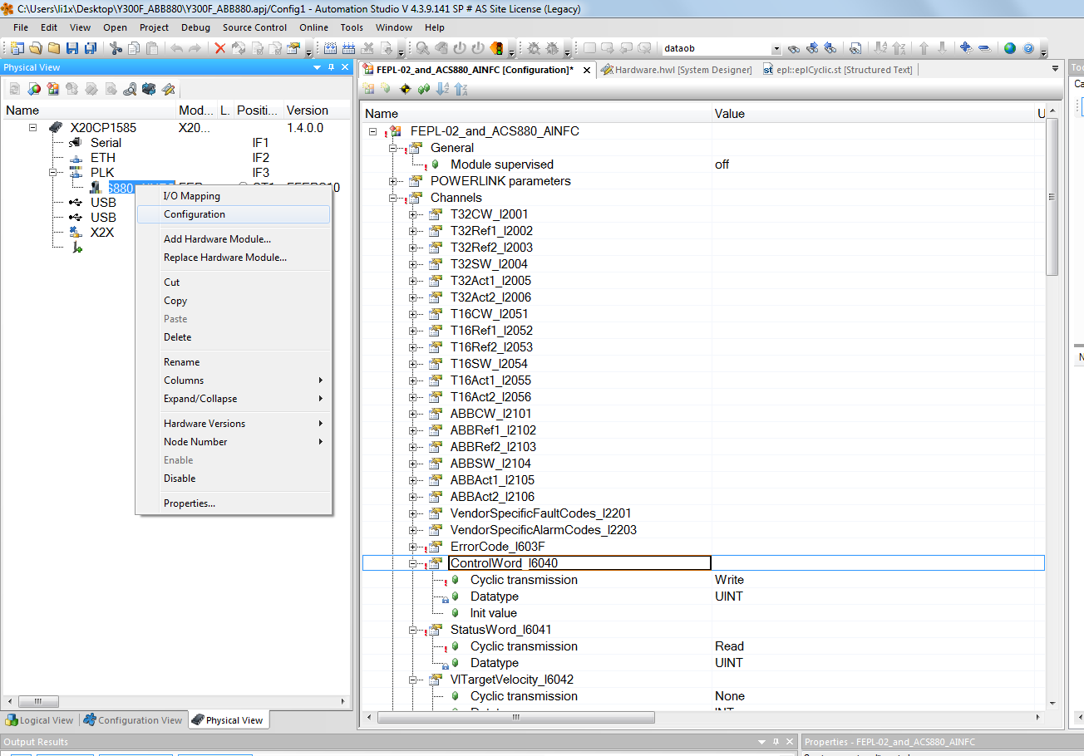
Task: Select the X2X interface row
Action: [x=102, y=233]
